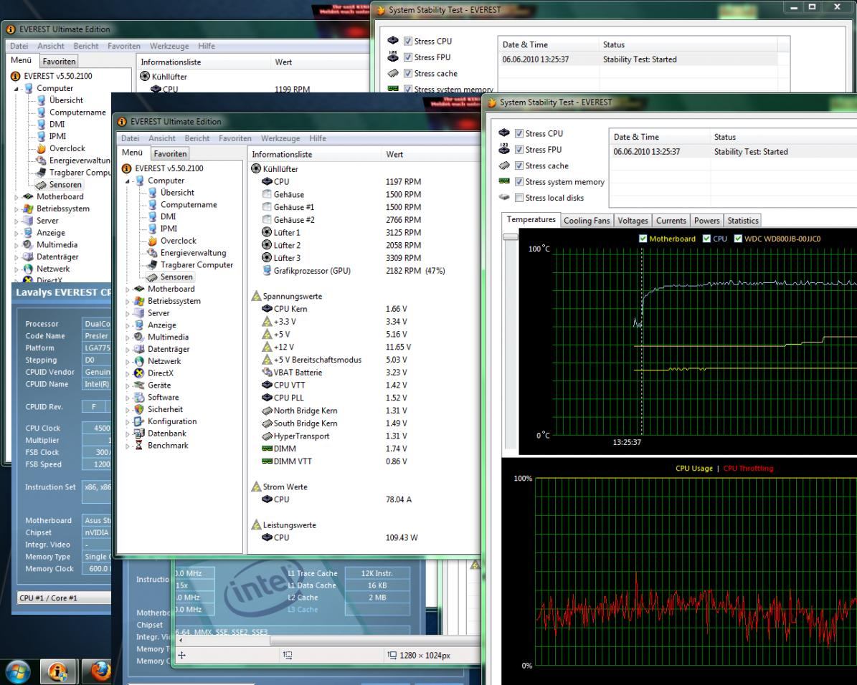Click the Spannungswerte warning icon in list
Viewport: 857px width, 685px height.
[x=256, y=296]
